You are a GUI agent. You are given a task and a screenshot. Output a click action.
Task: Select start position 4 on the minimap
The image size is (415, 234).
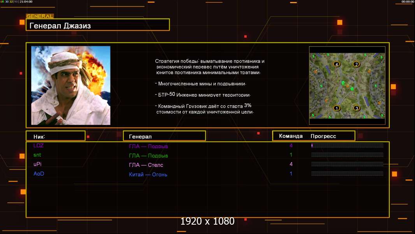337,64
